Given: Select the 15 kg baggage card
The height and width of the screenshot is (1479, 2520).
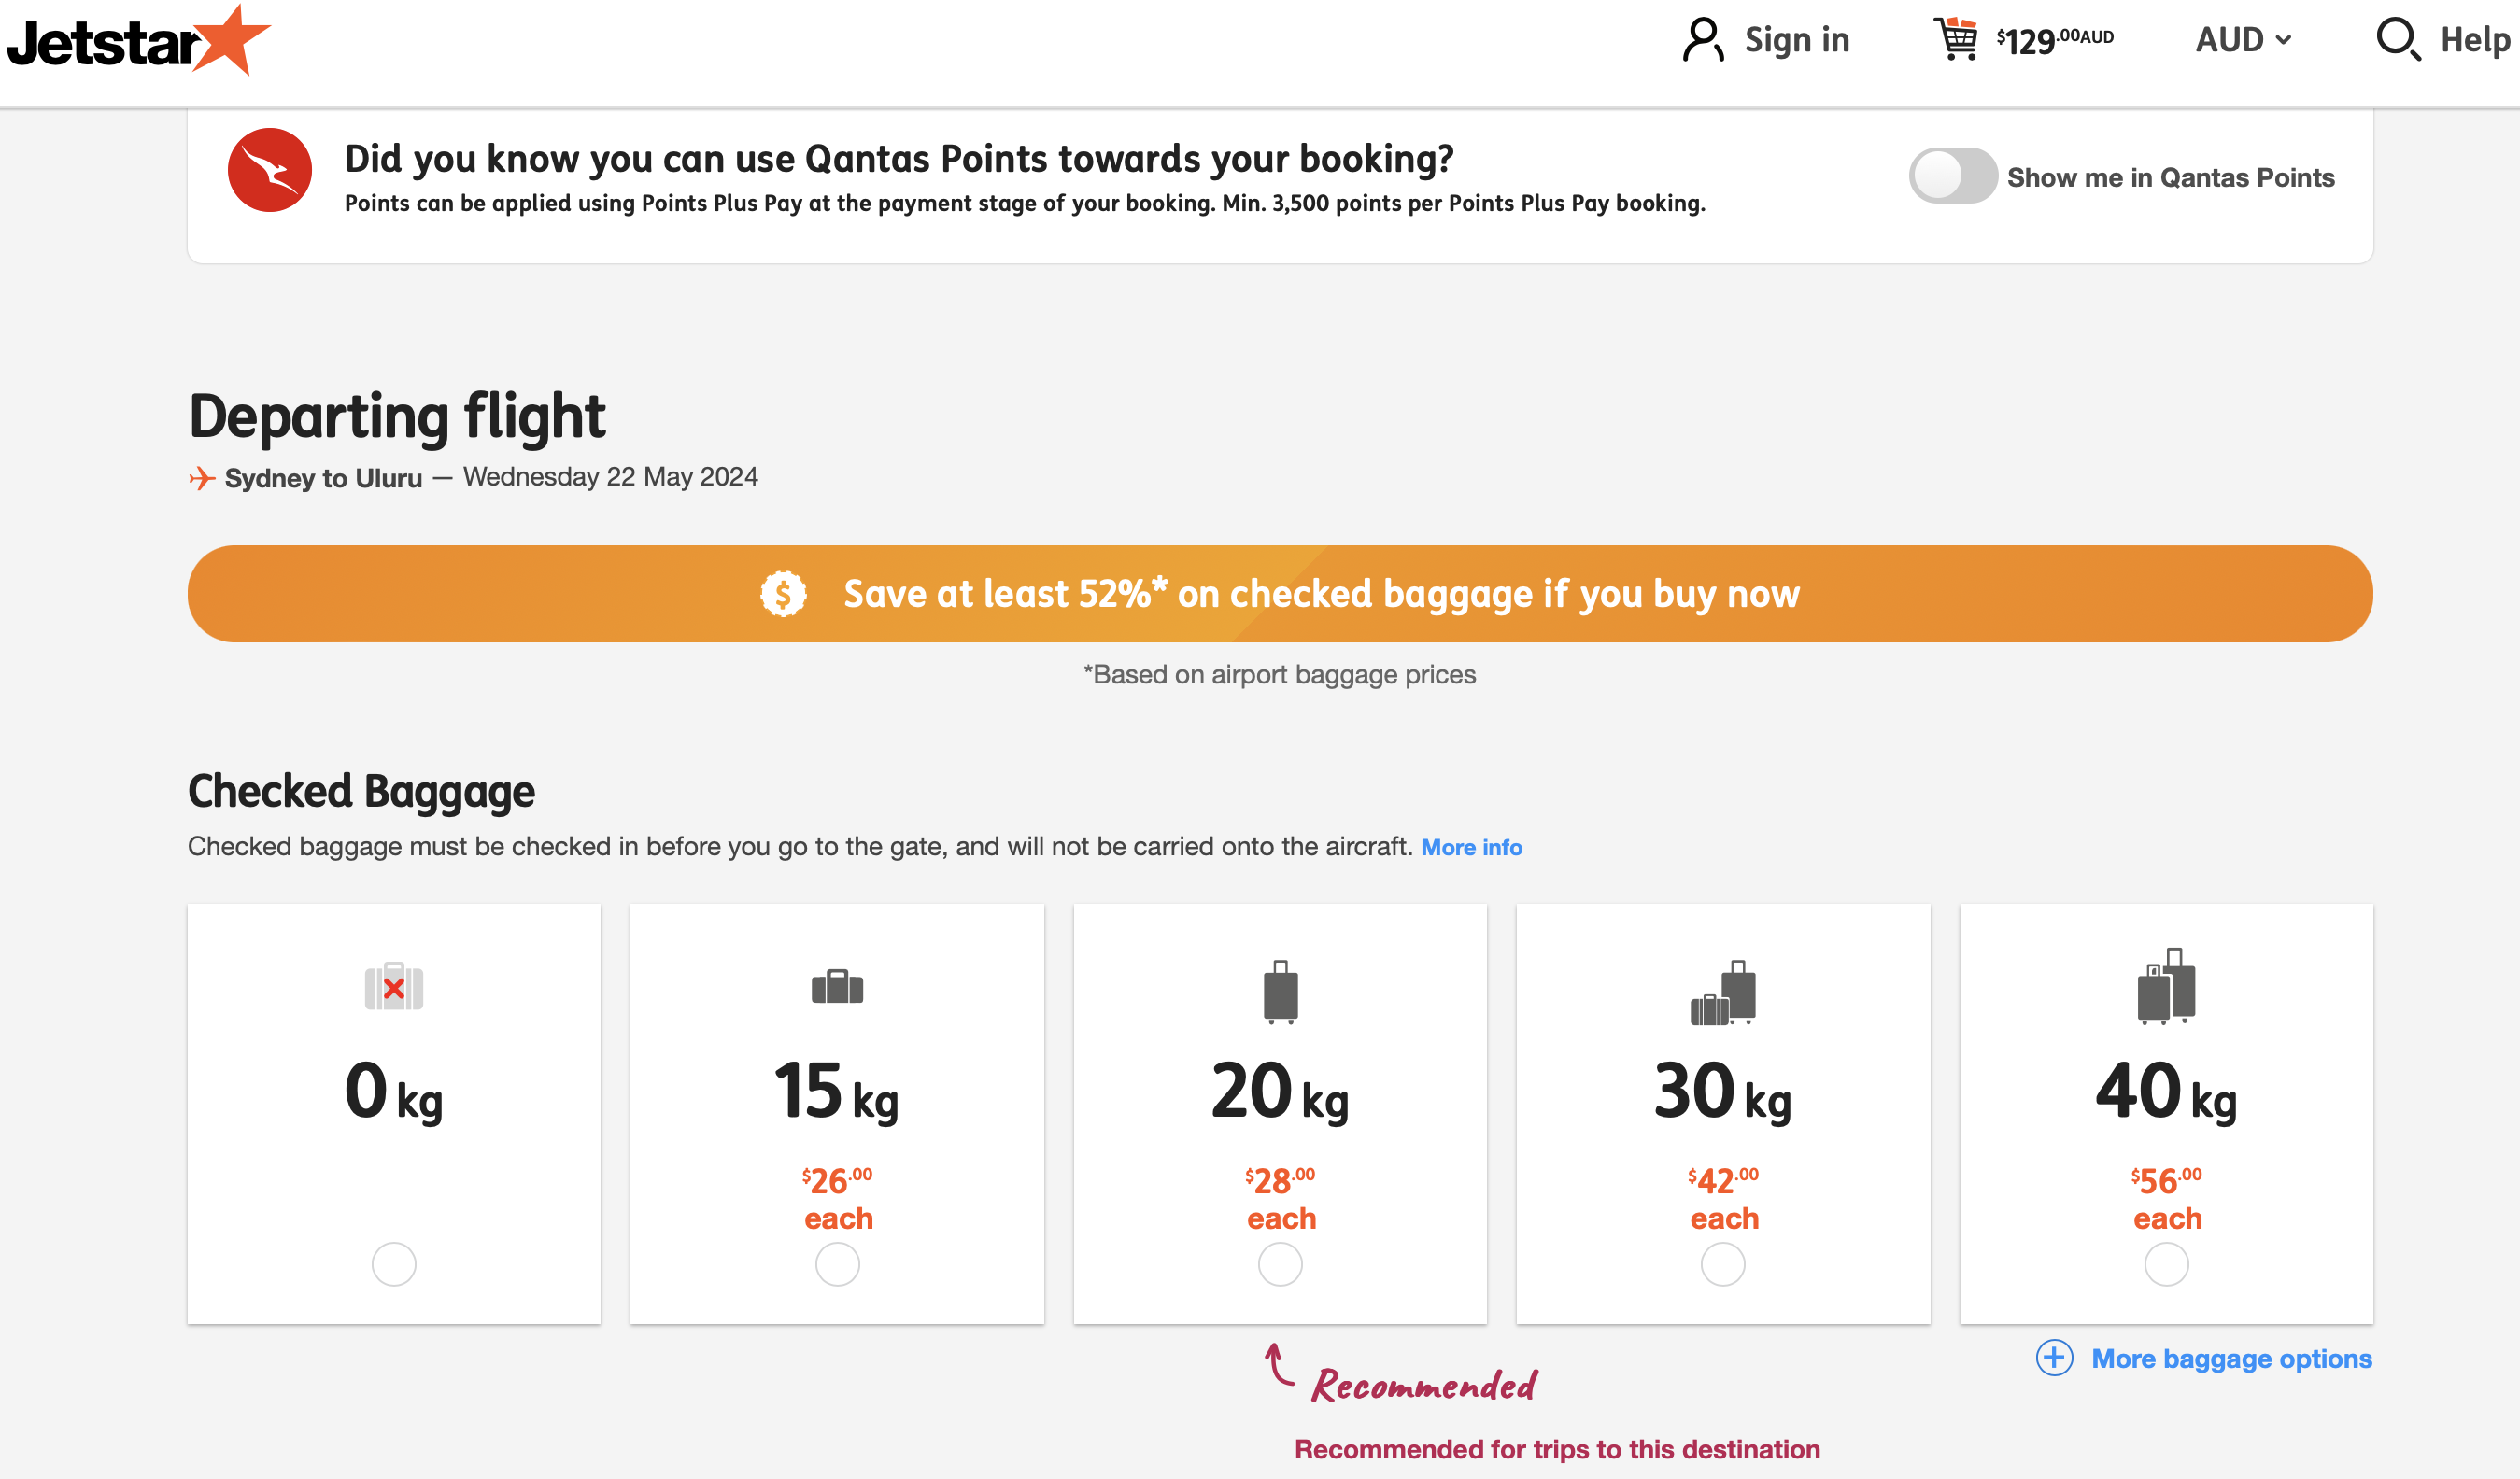Looking at the screenshot, I should coord(837,1113).
